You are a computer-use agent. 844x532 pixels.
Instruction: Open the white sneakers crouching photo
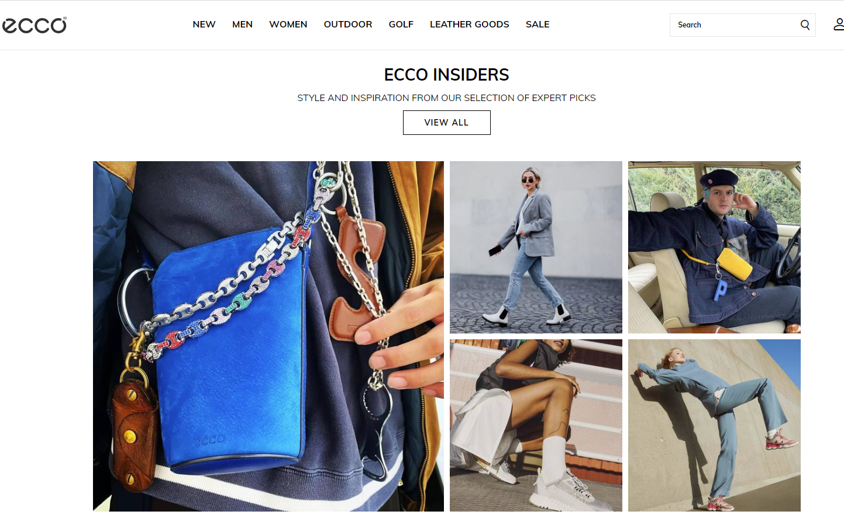pos(536,425)
